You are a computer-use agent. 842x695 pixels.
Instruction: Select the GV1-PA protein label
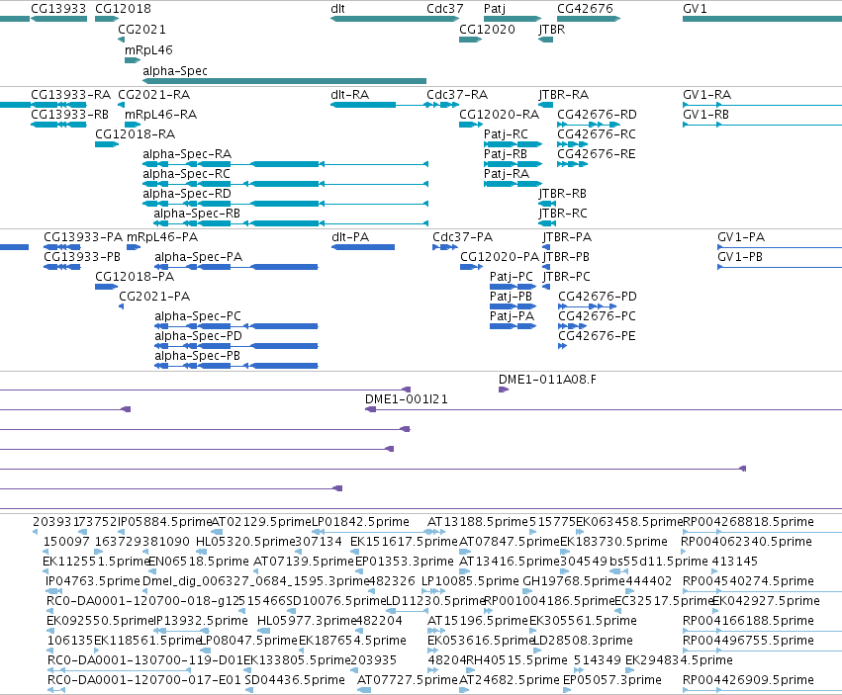(x=741, y=237)
